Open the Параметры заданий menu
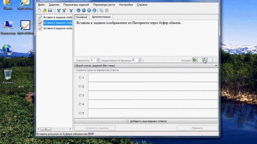The width and height of the screenshot is (257, 144). coord(76,5)
